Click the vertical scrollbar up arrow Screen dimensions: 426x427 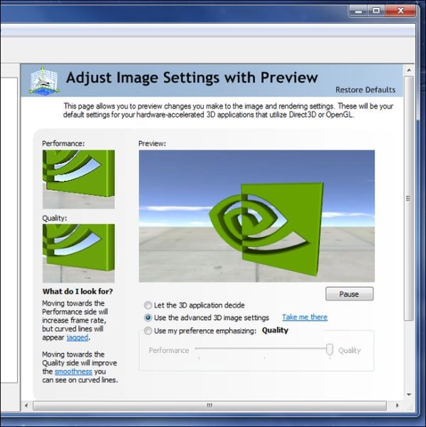pos(409,70)
